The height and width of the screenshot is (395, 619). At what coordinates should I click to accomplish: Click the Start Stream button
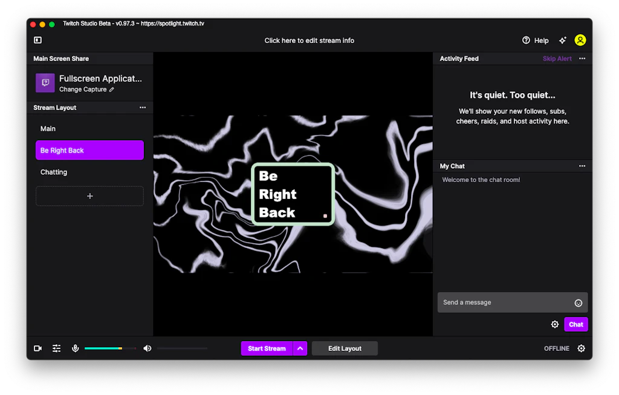(267, 348)
